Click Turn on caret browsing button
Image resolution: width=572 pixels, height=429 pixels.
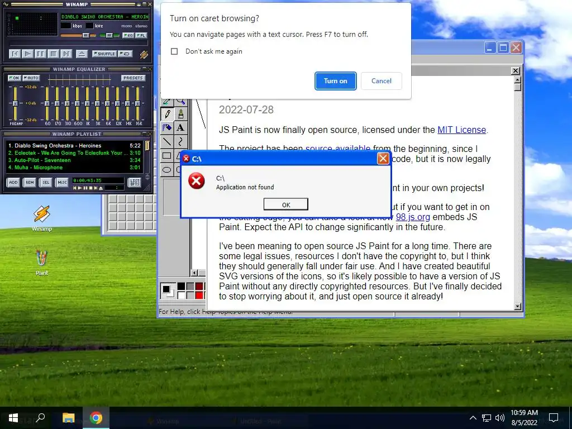point(335,81)
